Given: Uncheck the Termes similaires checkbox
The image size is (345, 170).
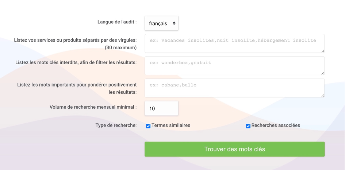Looking at the screenshot, I should point(148,126).
